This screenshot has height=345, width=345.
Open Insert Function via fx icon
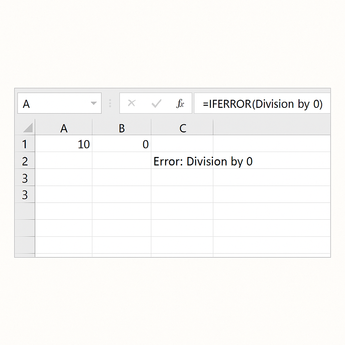180,104
